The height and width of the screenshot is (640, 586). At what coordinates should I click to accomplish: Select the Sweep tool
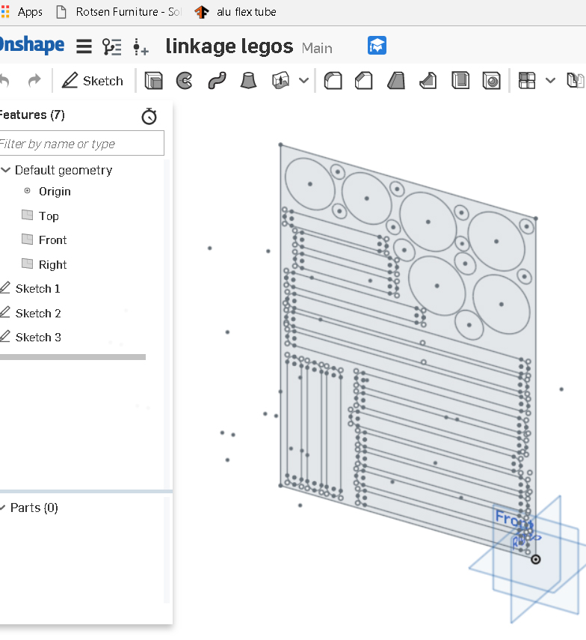click(x=217, y=80)
